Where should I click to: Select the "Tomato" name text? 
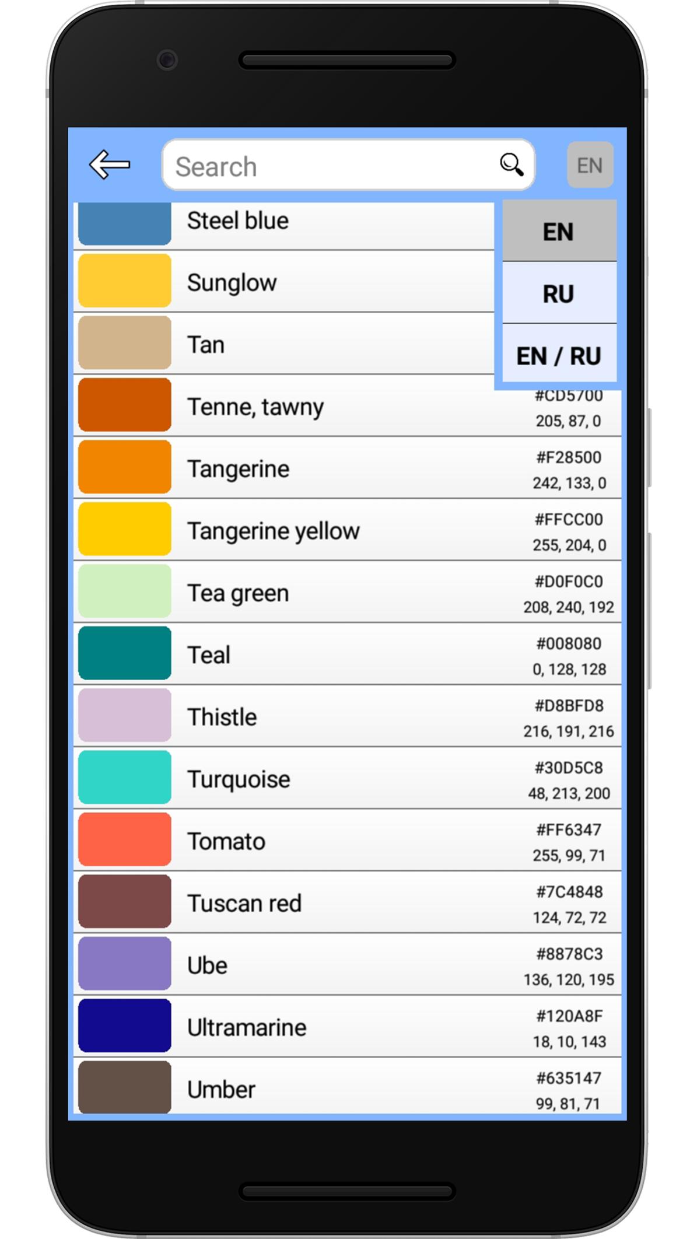click(226, 841)
